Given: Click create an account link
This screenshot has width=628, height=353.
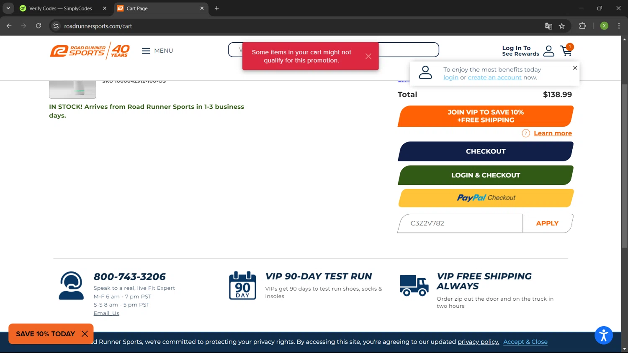Looking at the screenshot, I should [494, 77].
